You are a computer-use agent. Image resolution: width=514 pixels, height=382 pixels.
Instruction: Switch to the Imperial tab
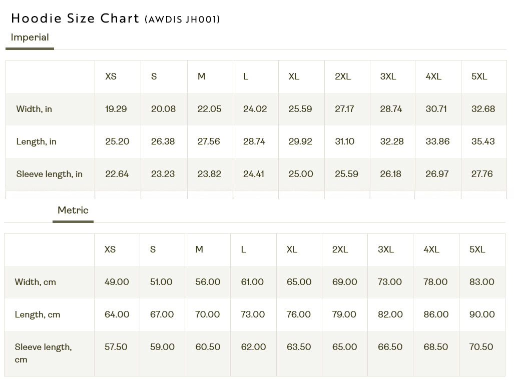30,37
